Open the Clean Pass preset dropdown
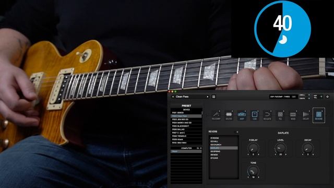This screenshot has width=334, height=188. [x=190, y=97]
